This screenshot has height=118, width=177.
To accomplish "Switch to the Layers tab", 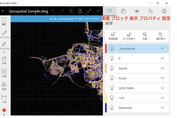I will click(x=110, y=11).
